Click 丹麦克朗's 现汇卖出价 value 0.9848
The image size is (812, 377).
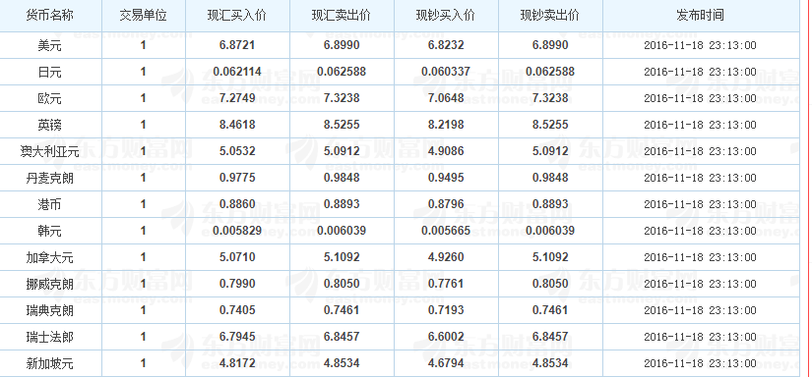click(342, 178)
